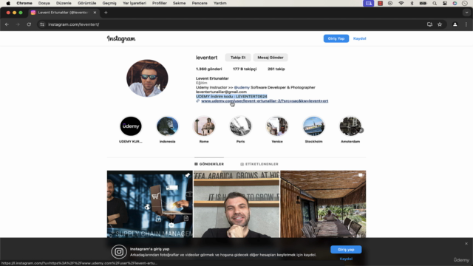Open the Venice story highlight
473x266 pixels.
pyautogui.click(x=277, y=126)
